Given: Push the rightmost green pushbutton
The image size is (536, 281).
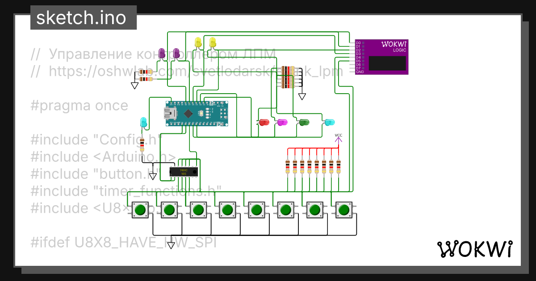Looking at the screenshot, I should pos(343,209).
